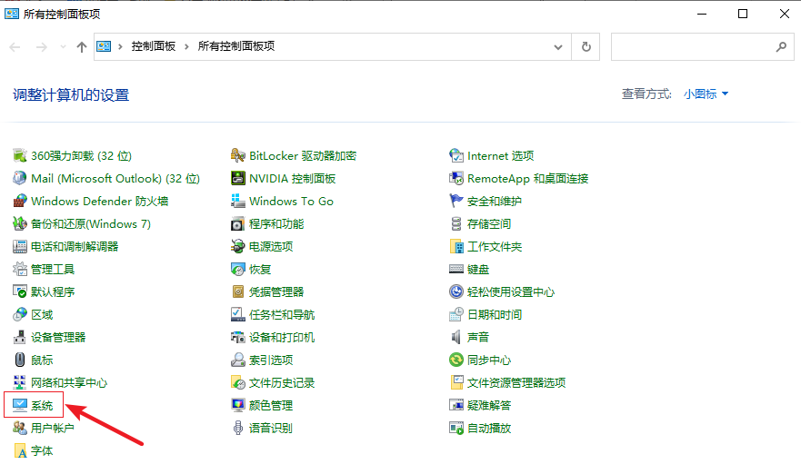This screenshot has width=801, height=464.
Task: Click the 键盘 keyboard icon
Action: click(x=456, y=270)
